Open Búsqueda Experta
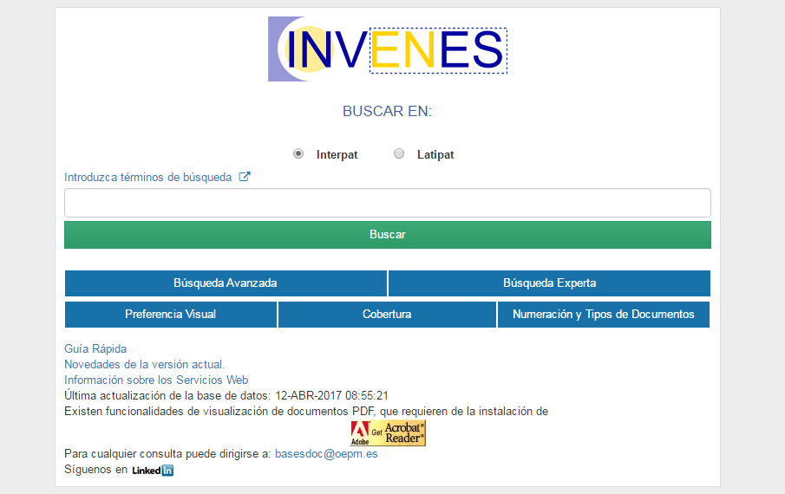This screenshot has width=785, height=494. click(549, 283)
